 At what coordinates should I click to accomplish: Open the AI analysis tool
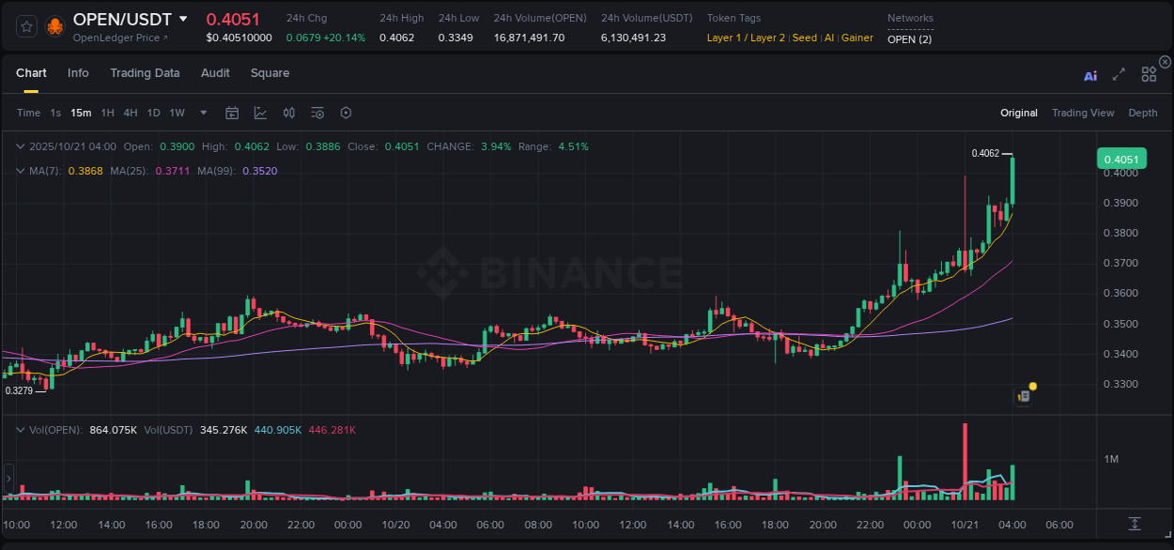1089,73
